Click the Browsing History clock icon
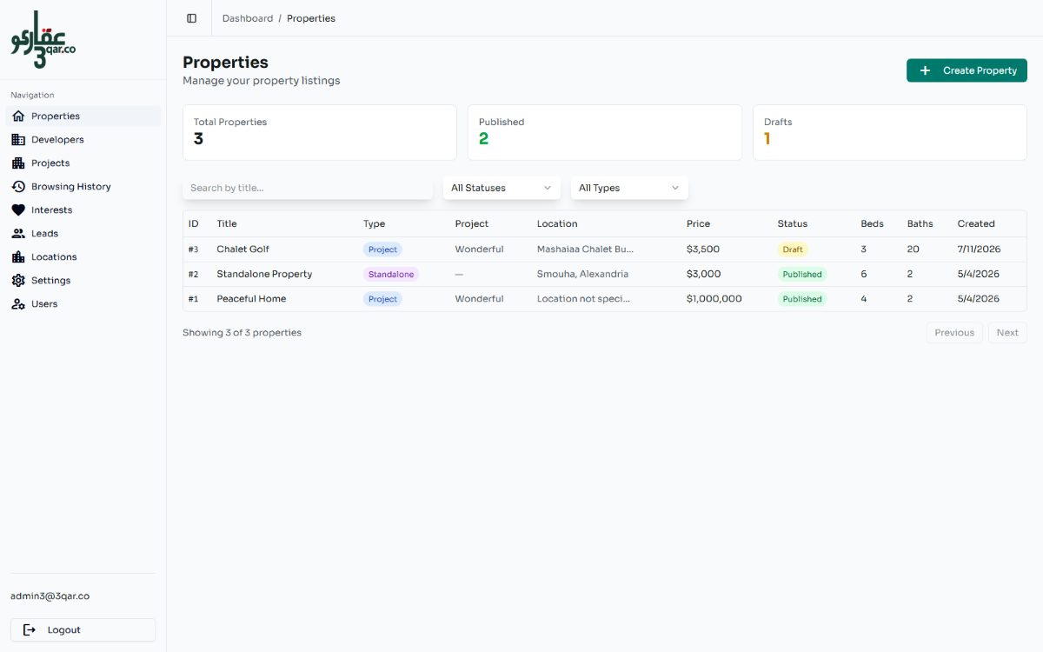 click(x=18, y=186)
